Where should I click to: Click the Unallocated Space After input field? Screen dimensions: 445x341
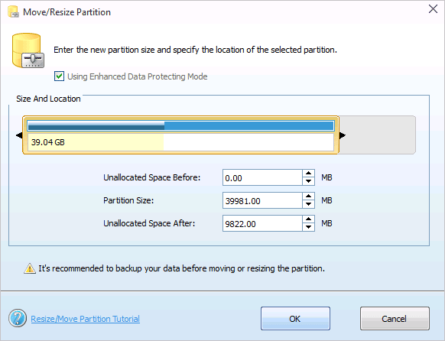(262, 223)
